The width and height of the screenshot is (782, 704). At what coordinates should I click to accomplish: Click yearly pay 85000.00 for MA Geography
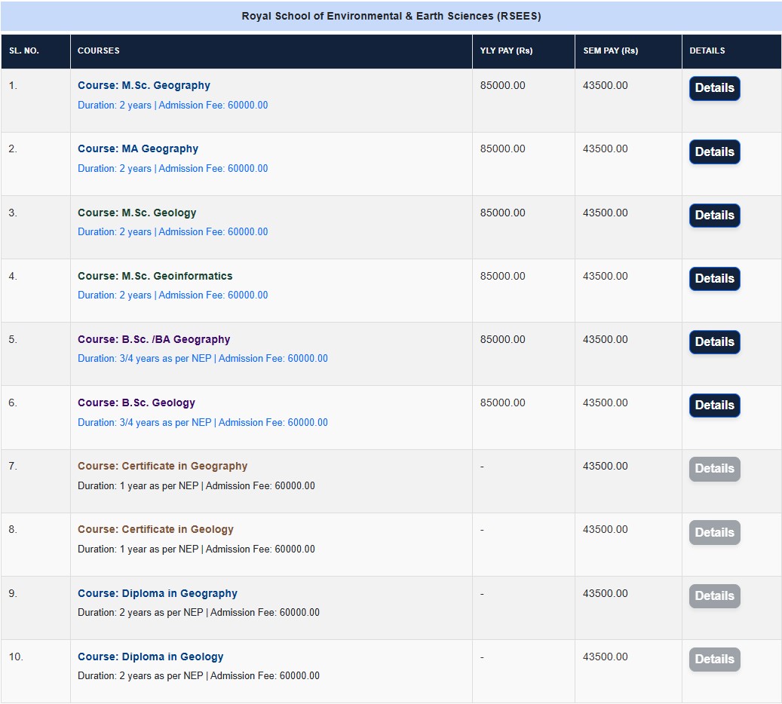click(502, 148)
